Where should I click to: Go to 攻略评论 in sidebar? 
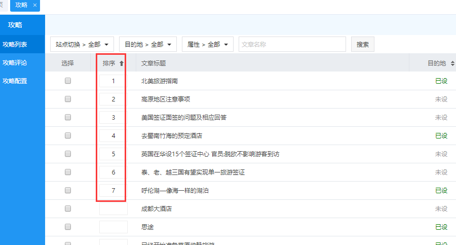(x=15, y=63)
